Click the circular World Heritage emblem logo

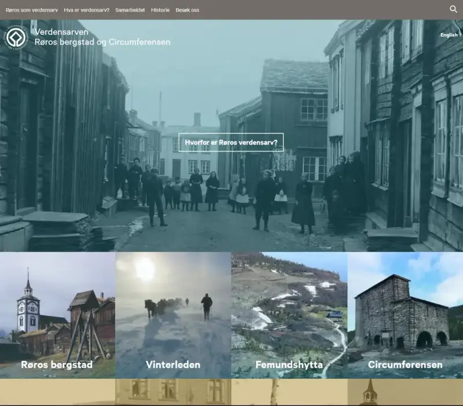click(16, 38)
